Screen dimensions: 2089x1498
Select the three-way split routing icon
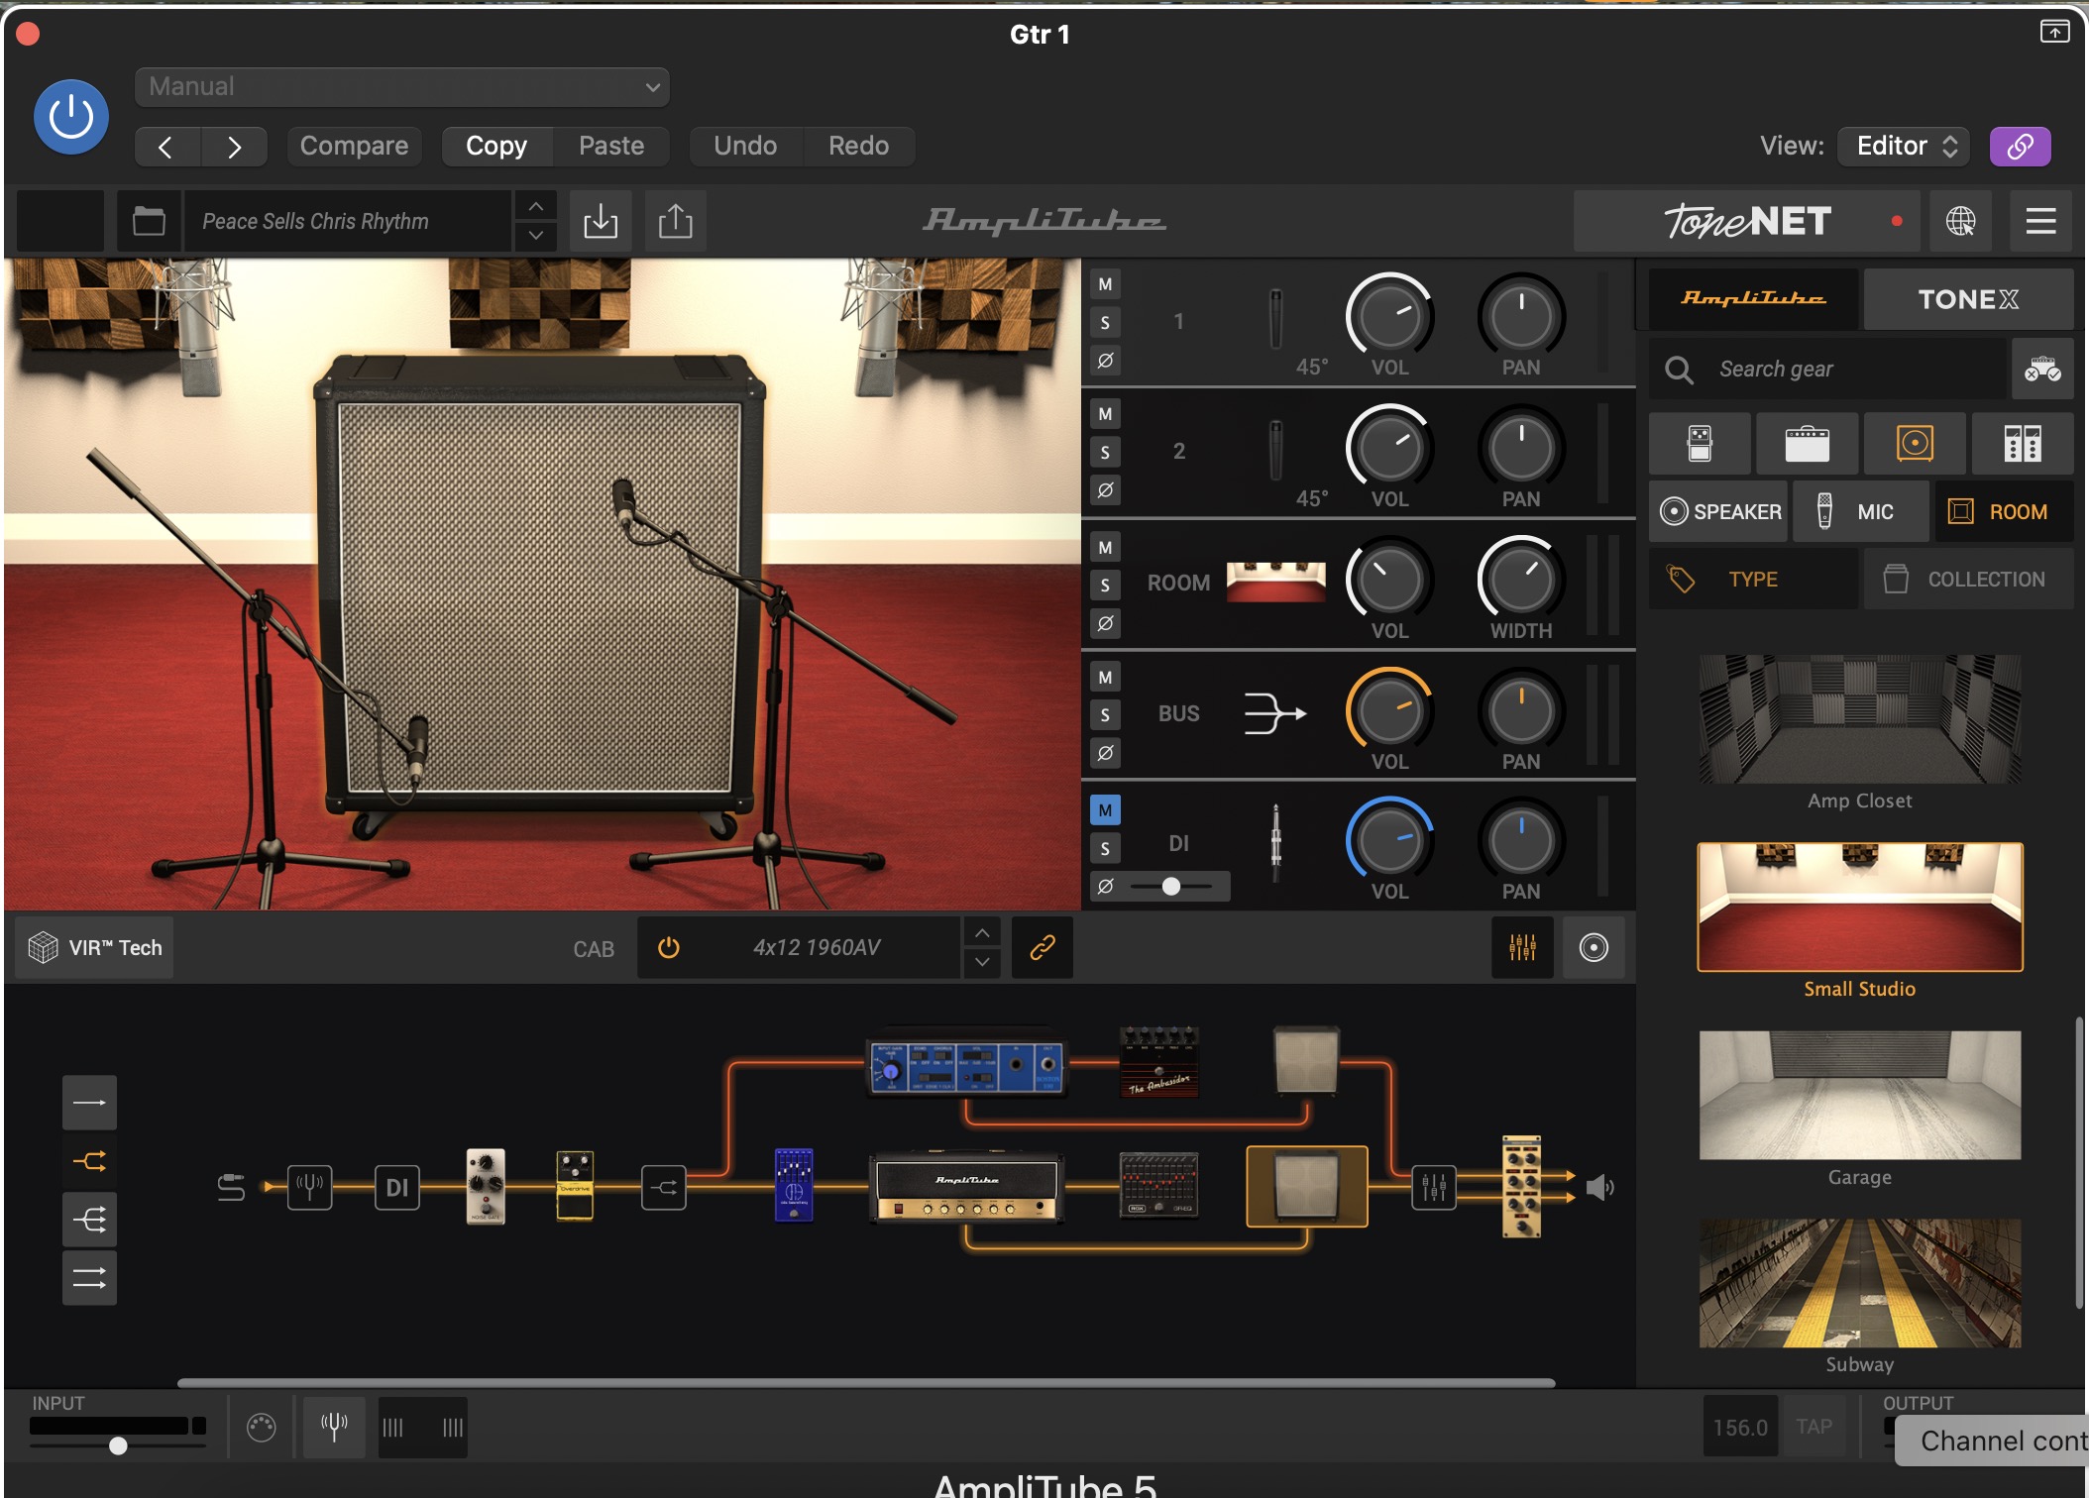pyautogui.click(x=89, y=1220)
